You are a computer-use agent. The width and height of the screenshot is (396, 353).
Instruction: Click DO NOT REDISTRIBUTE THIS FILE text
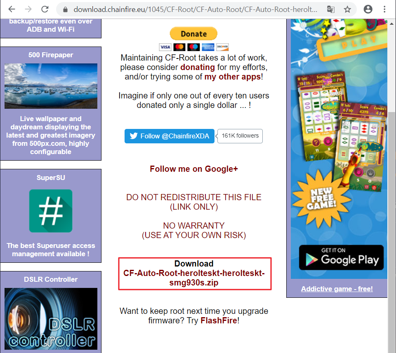point(194,202)
